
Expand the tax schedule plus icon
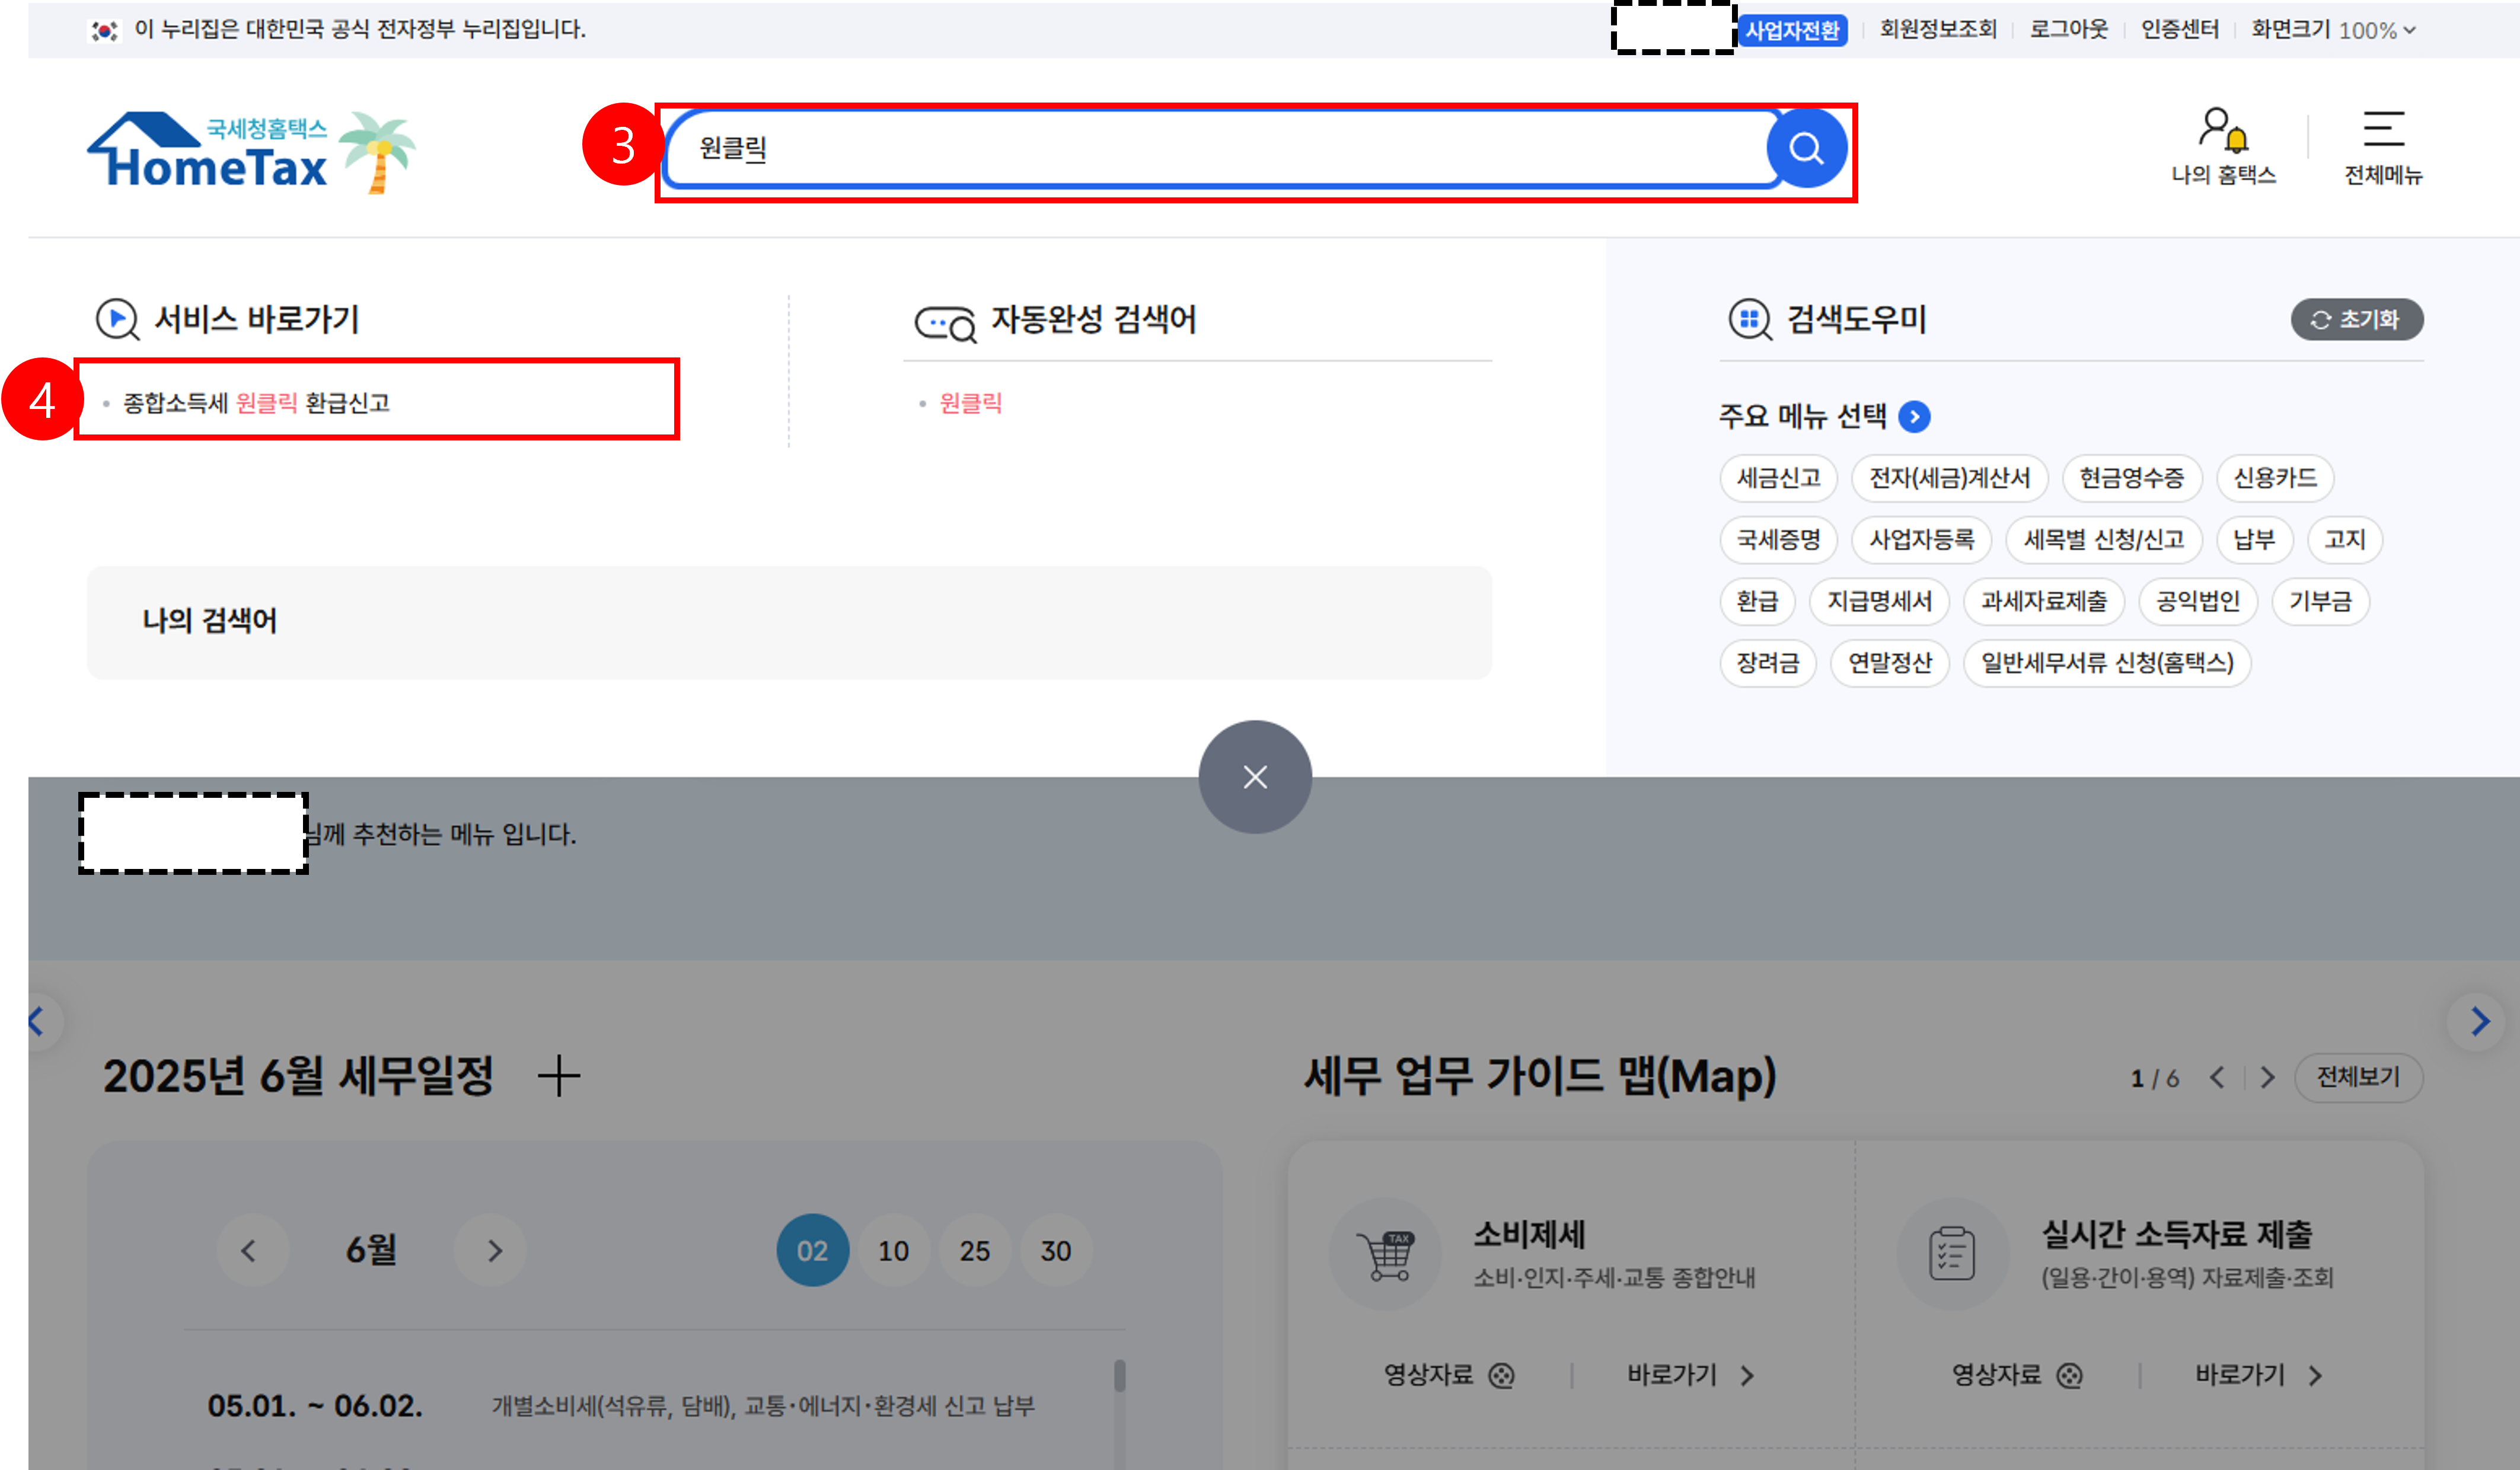click(558, 1077)
